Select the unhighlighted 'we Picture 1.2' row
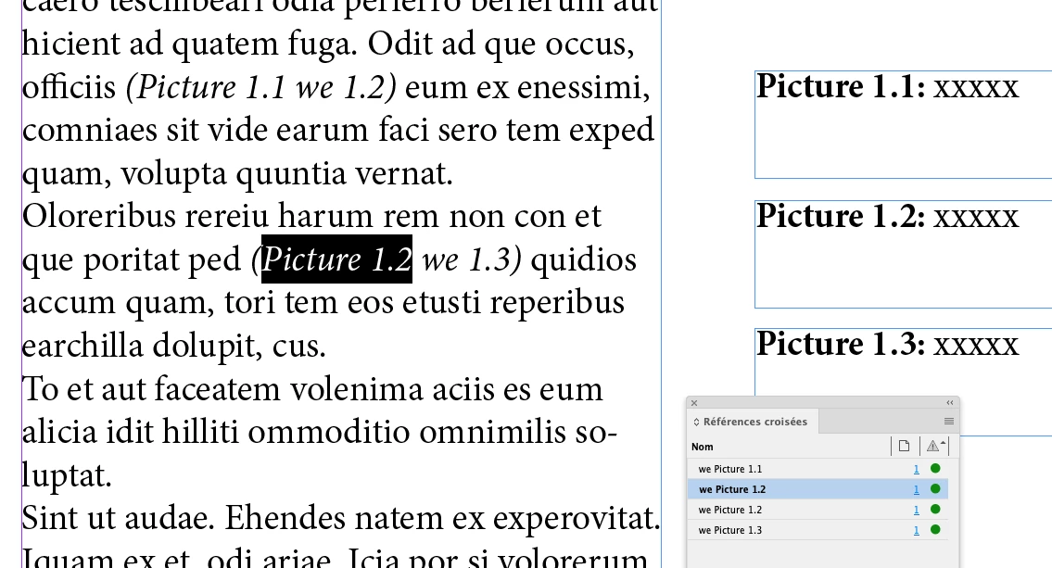The height and width of the screenshot is (568, 1052). pos(818,510)
